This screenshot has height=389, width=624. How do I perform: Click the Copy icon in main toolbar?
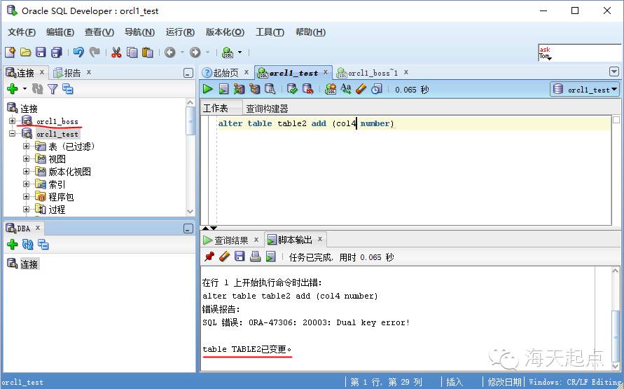pyautogui.click(x=132, y=52)
